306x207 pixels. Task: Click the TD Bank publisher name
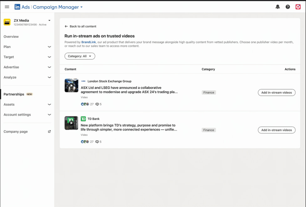click(93, 119)
